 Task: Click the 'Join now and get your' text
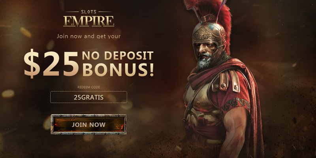88,36
